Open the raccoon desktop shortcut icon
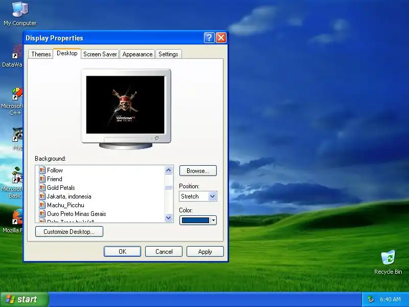409x307 pixels. [17, 135]
